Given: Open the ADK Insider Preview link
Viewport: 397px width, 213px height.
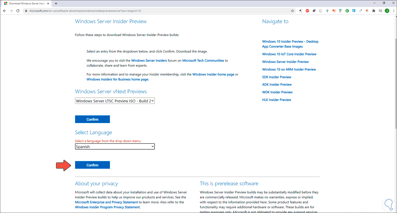Looking at the screenshot, I should pyautogui.click(x=277, y=84).
